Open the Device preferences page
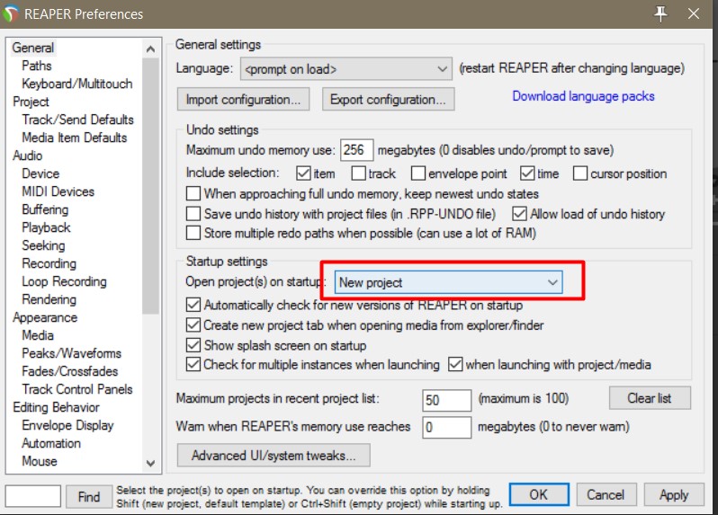The height and width of the screenshot is (515, 718). click(40, 173)
